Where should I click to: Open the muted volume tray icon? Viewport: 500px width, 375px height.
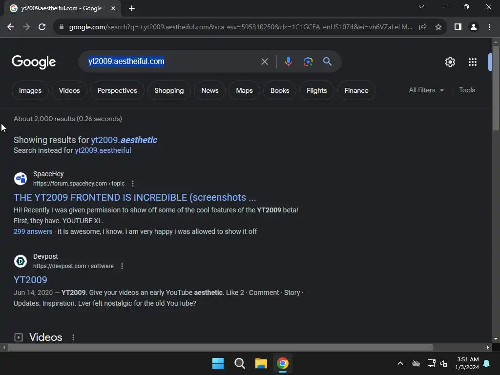coord(443,363)
